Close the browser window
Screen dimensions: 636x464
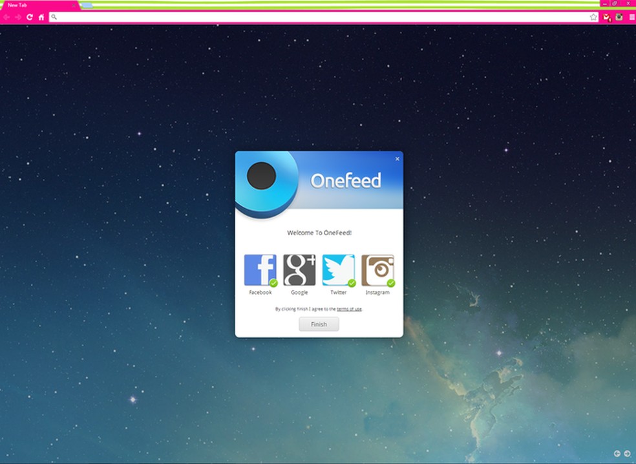tap(628, 3)
